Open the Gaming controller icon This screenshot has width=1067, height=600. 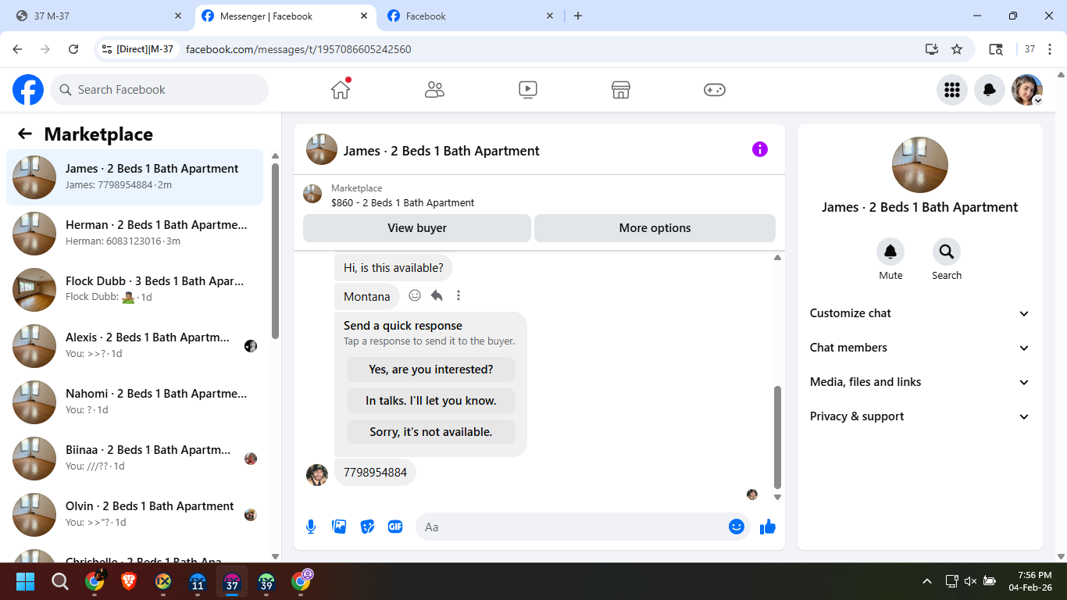pos(715,90)
